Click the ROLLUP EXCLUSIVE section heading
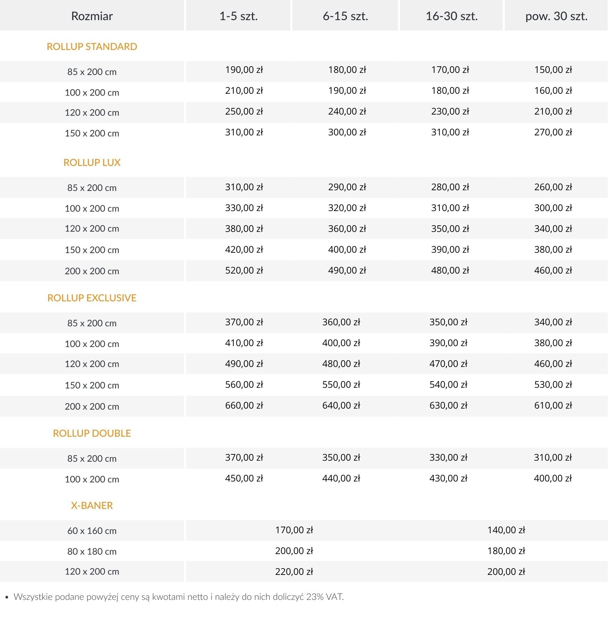The width and height of the screenshot is (608, 620). [92, 298]
